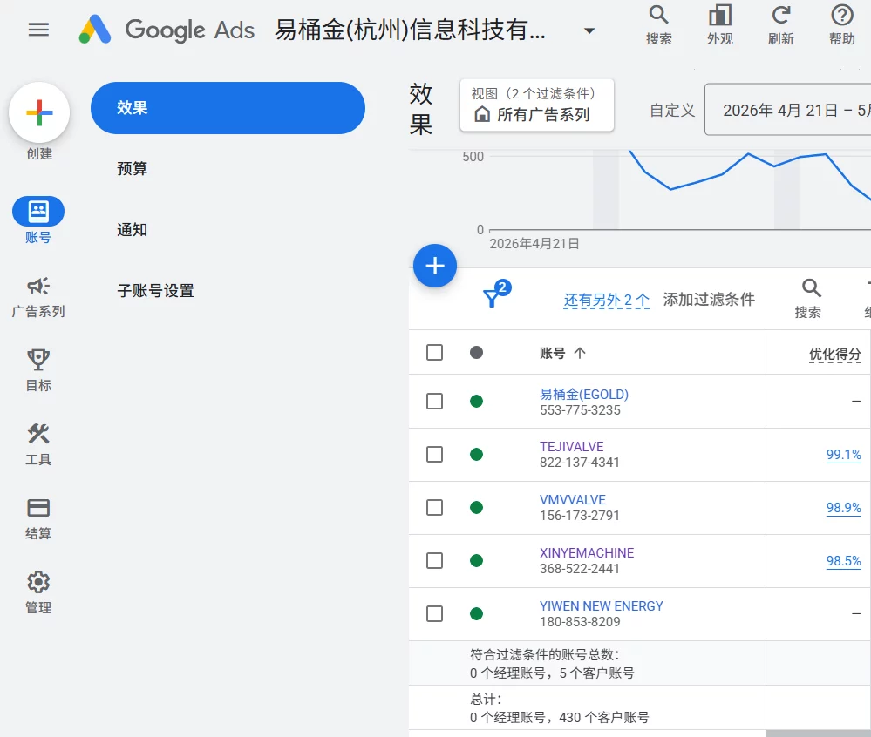Click the 优化得分 column header
Image resolution: width=871 pixels, height=737 pixels.
[834, 354]
